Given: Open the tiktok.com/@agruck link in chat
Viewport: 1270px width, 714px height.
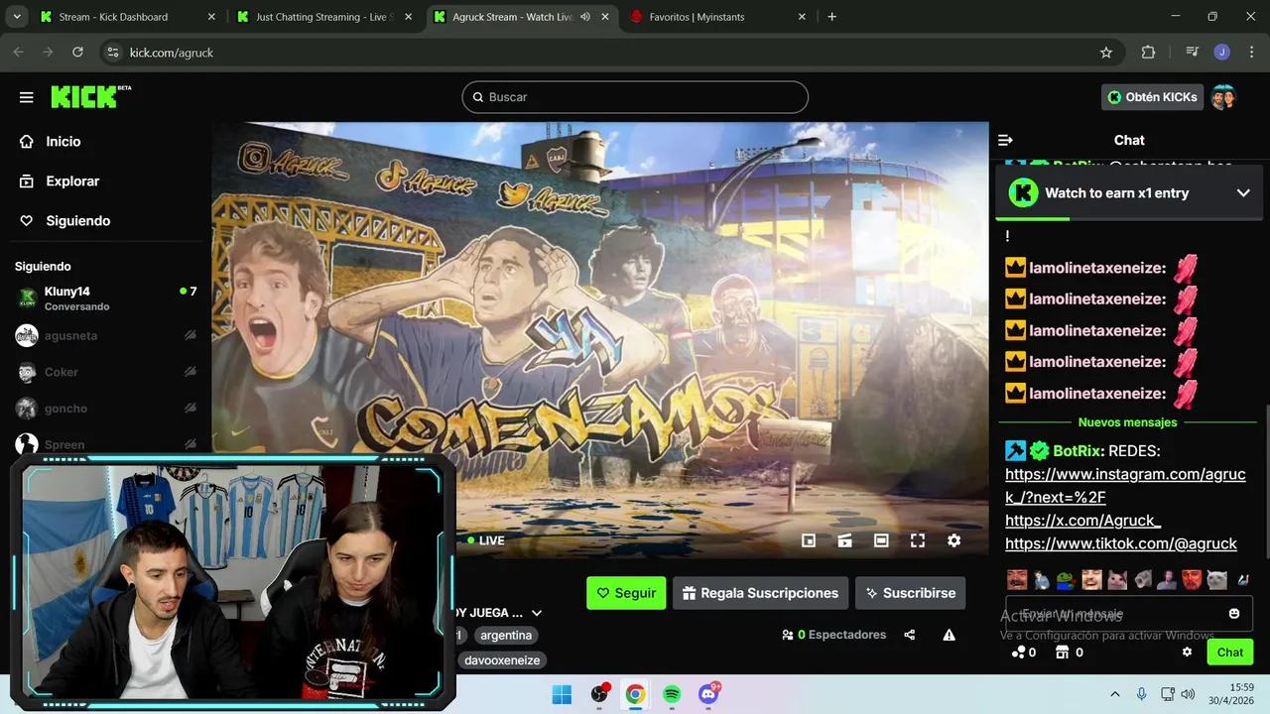Looking at the screenshot, I should click(1120, 543).
